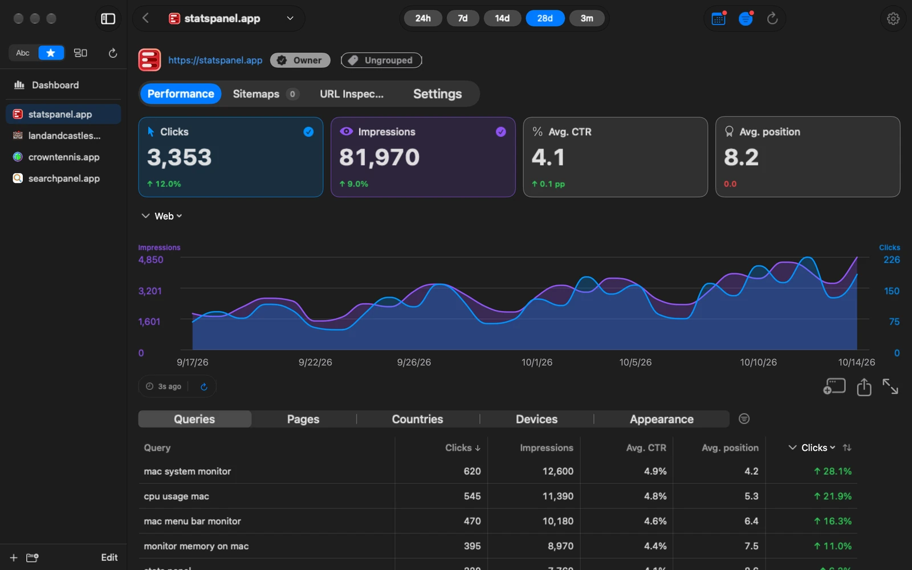The height and width of the screenshot is (570, 912).
Task: Open the Dashboard in the sidebar
Action: (63, 85)
